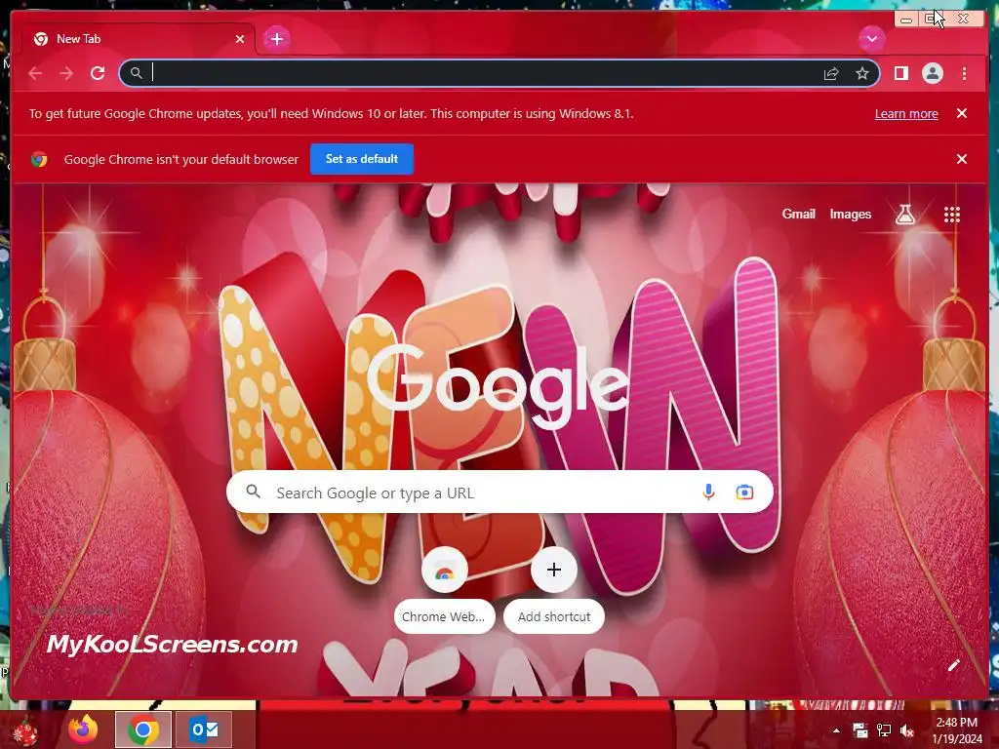Open the Google apps grid
Image resolution: width=999 pixels, height=749 pixels.
point(952,215)
